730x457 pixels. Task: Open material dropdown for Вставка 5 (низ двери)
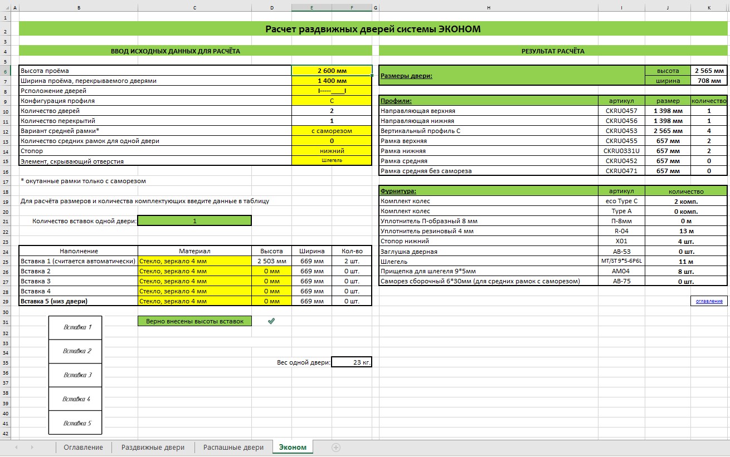194,301
